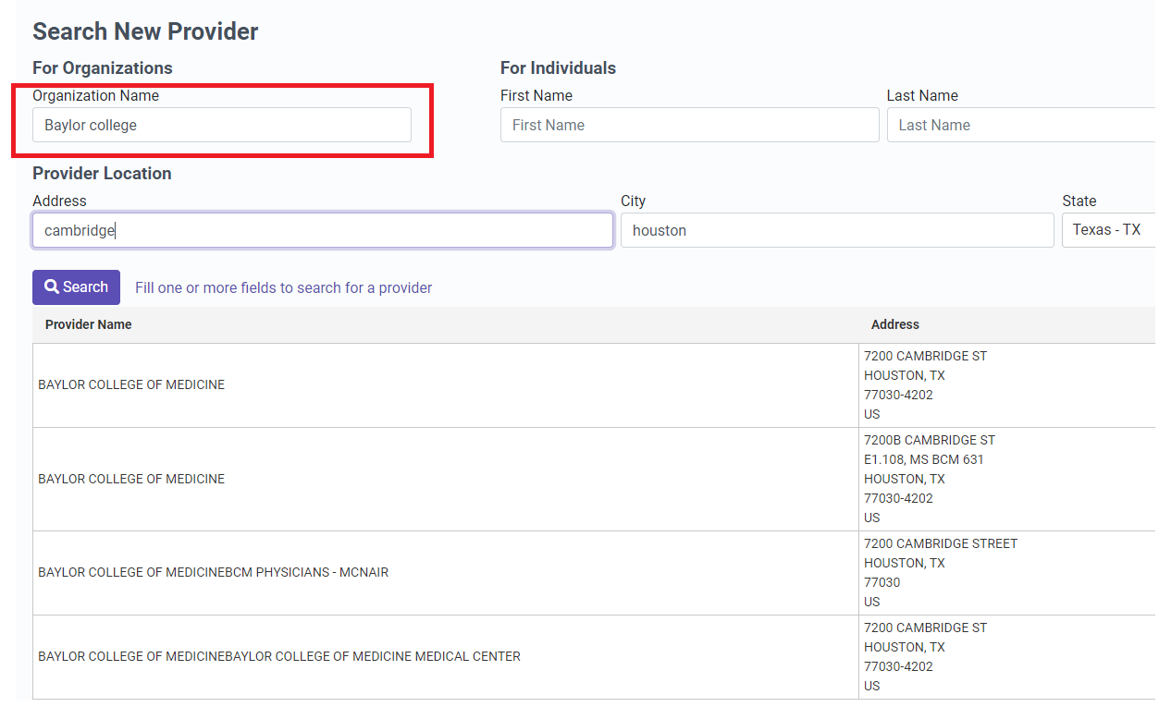
Task: Click the magnifier icon in the Search button
Action: [52, 287]
